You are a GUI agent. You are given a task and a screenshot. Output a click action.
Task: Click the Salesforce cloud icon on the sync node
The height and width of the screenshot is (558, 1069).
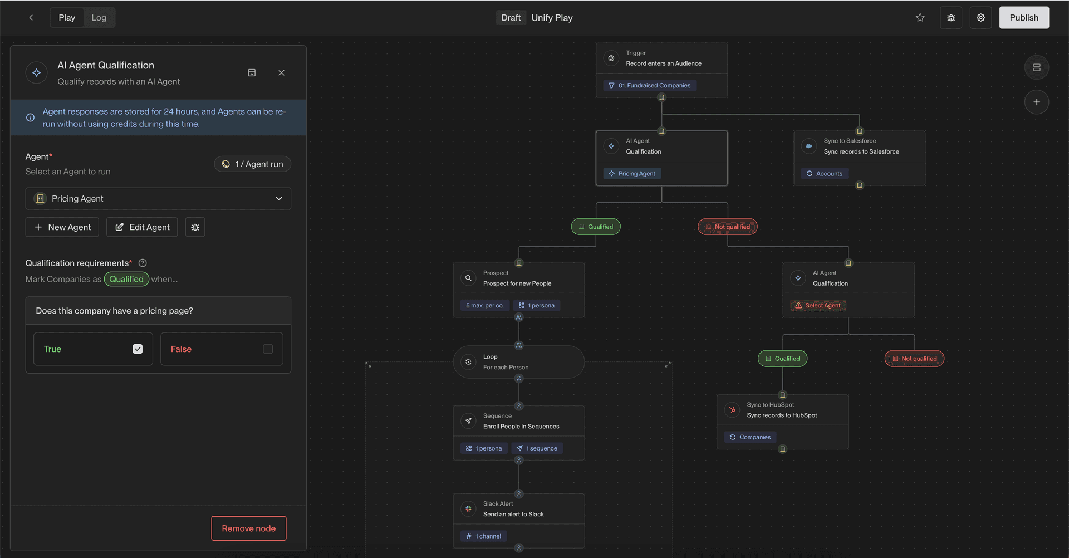pyautogui.click(x=808, y=146)
